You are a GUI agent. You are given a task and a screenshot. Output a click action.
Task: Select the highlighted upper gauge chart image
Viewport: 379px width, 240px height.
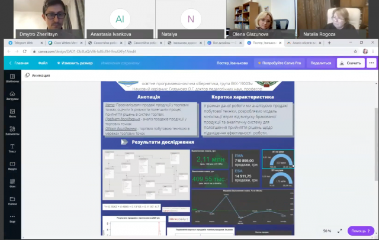278,159
